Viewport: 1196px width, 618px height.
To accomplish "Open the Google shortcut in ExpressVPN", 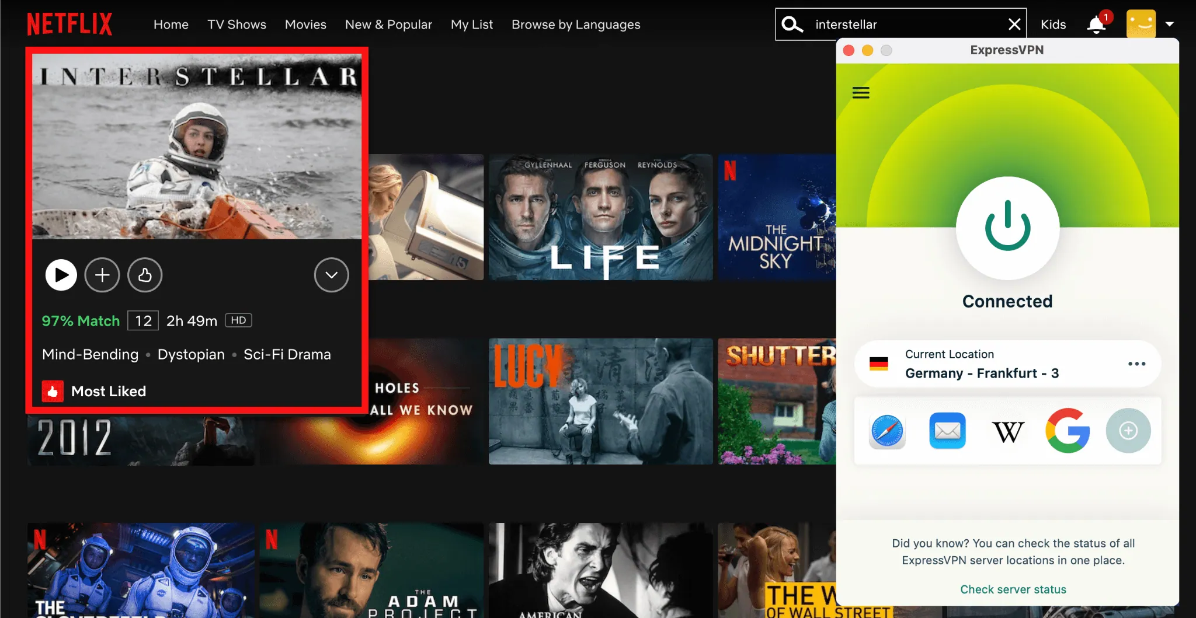I will pyautogui.click(x=1068, y=431).
